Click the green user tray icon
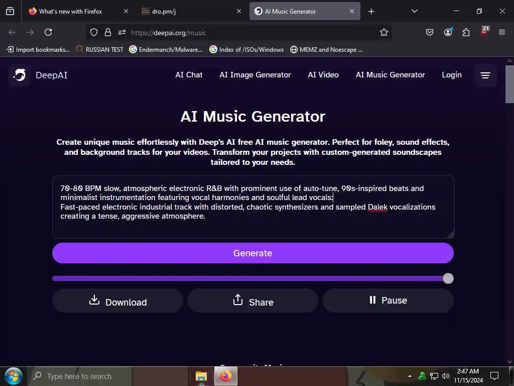This screenshot has height=386, width=514. (x=422, y=376)
